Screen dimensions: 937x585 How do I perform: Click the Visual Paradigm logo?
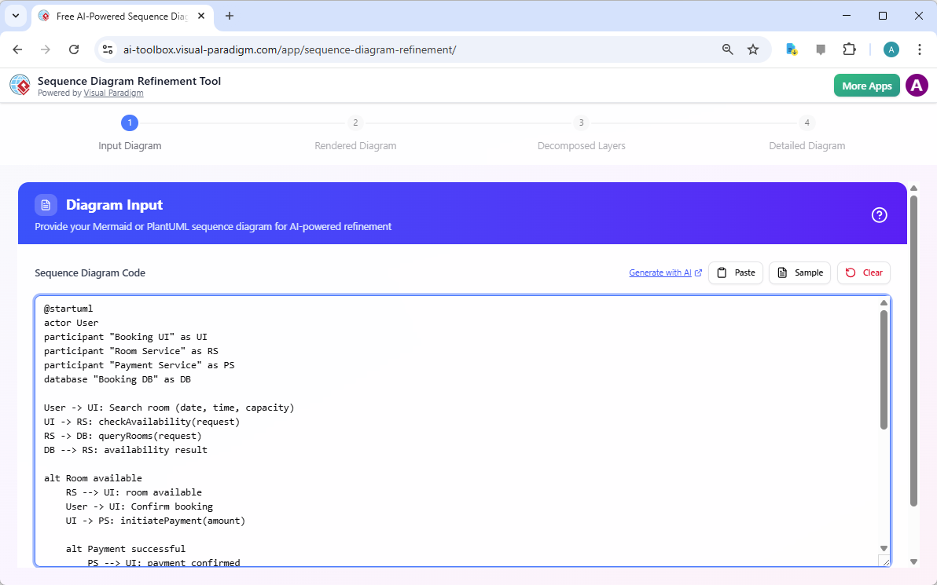click(20, 85)
